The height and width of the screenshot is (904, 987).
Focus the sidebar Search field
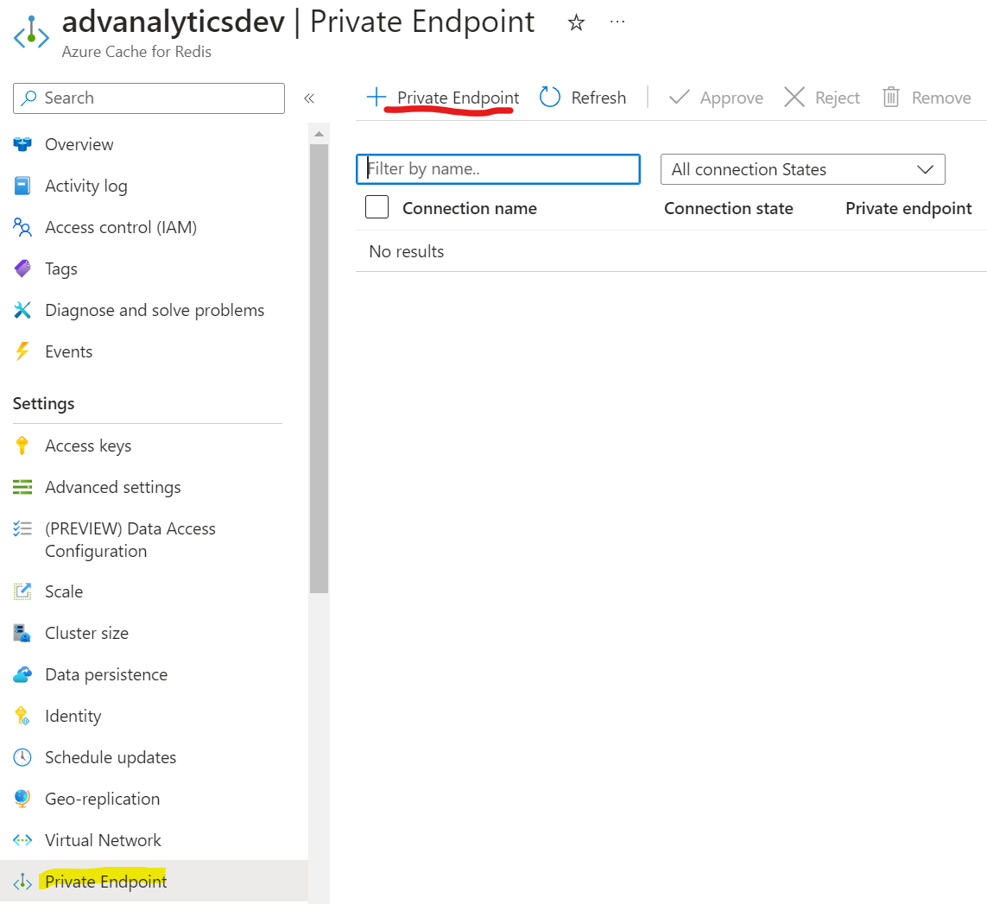click(x=149, y=98)
